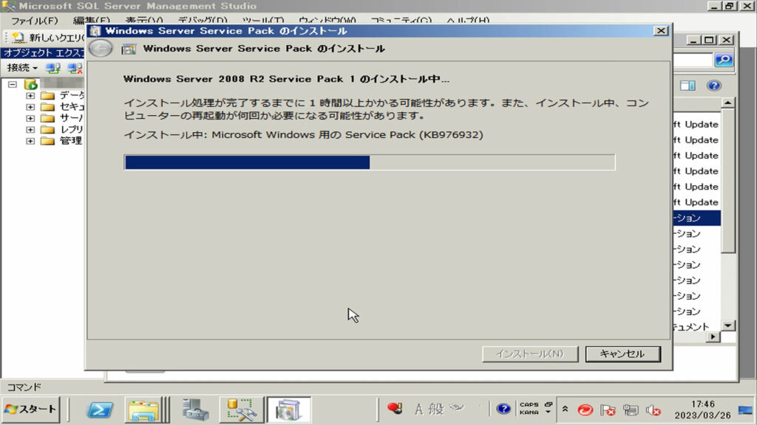The height and width of the screenshot is (425, 757).
Task: Click the キャンセル button
Action: tap(622, 354)
